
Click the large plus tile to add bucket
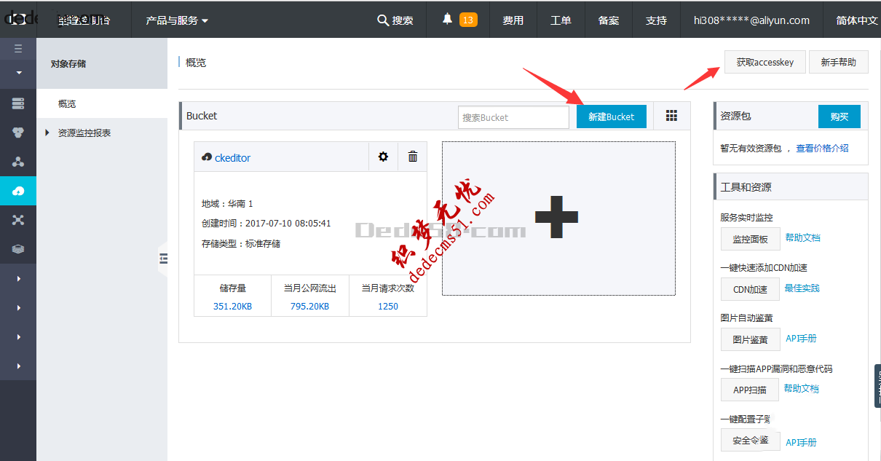[558, 218]
